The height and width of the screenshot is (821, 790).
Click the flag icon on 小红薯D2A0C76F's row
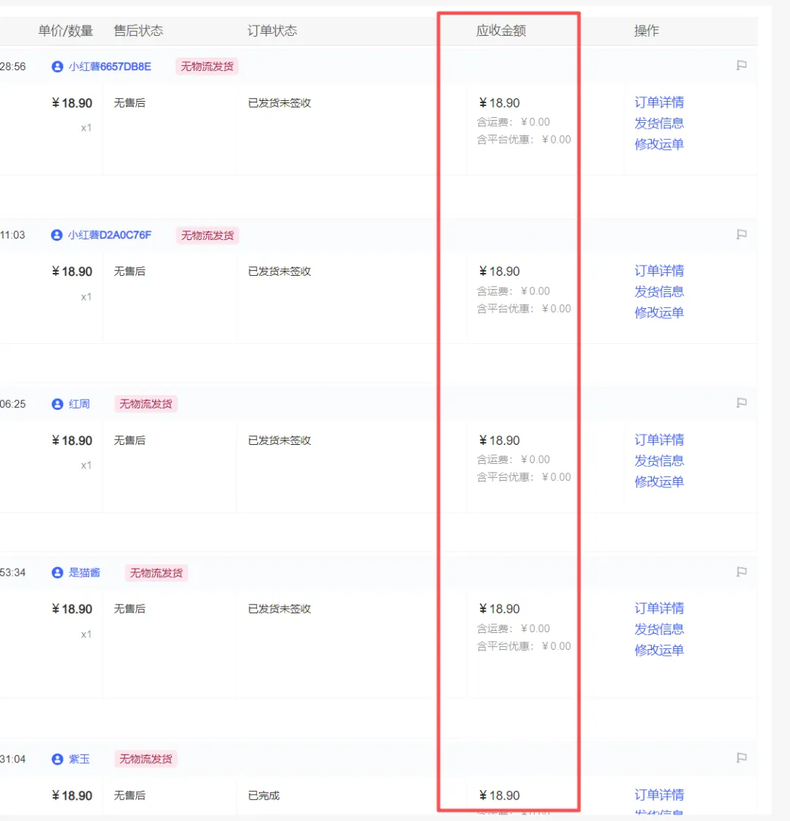pyautogui.click(x=741, y=235)
